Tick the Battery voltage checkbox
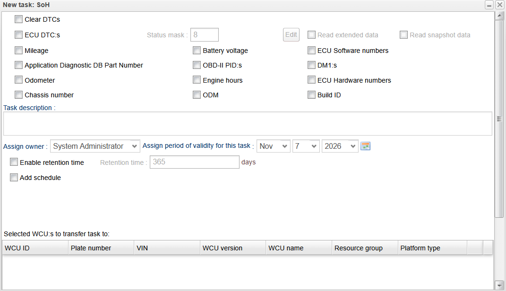The width and height of the screenshot is (506, 291). coord(197,51)
